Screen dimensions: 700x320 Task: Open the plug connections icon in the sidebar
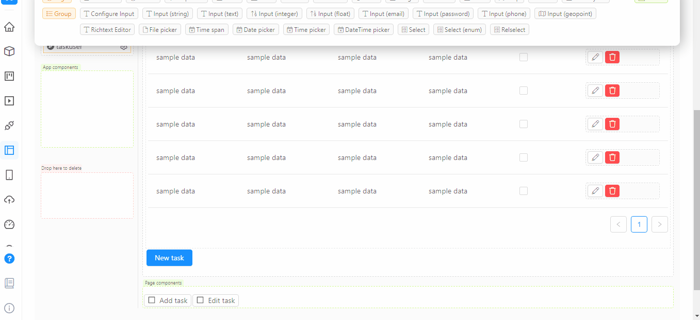click(x=9, y=126)
